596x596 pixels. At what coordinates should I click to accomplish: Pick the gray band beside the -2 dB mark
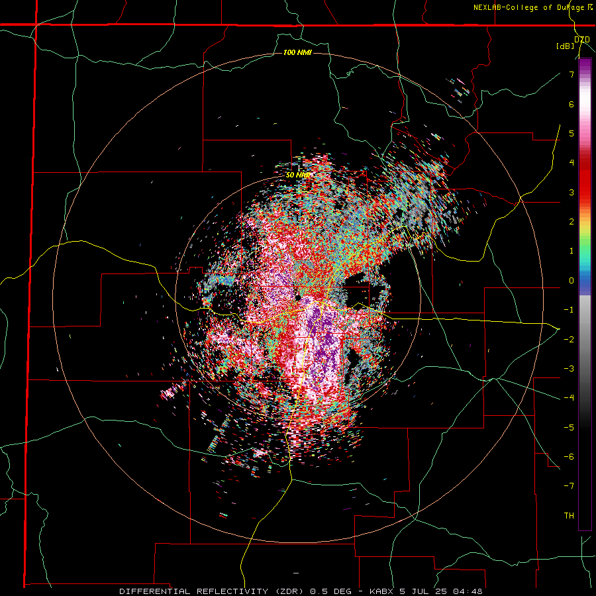click(x=585, y=340)
